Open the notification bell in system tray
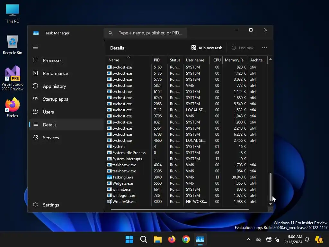The image size is (329, 247). [x=307, y=239]
